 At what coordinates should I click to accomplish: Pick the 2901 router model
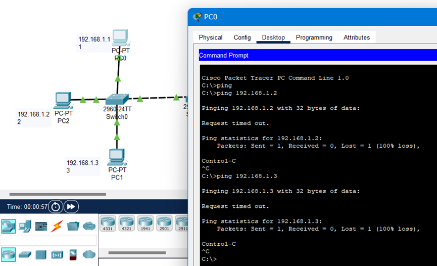[x=164, y=224]
